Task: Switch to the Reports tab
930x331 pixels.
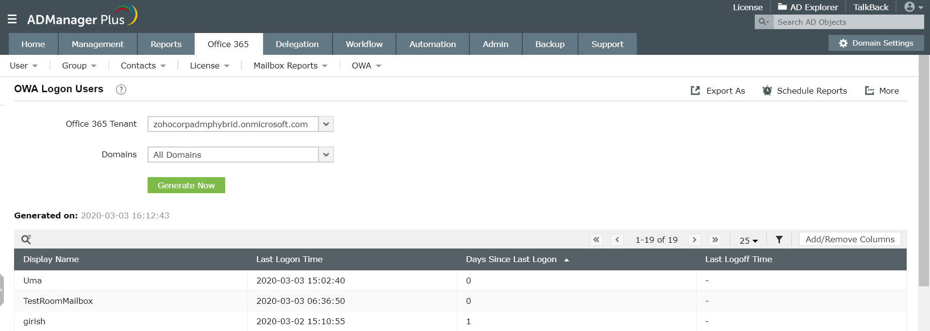Action: [x=166, y=44]
